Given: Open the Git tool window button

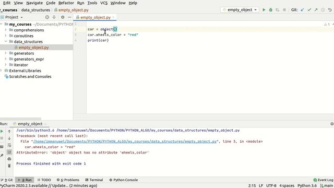Looking at the screenshot, I should tap(7, 180).
